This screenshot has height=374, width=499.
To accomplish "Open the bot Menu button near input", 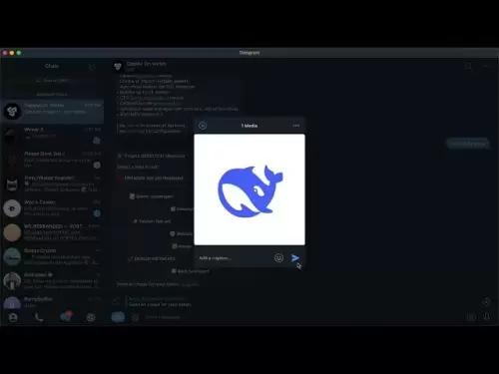I will pyautogui.click(x=118, y=317).
